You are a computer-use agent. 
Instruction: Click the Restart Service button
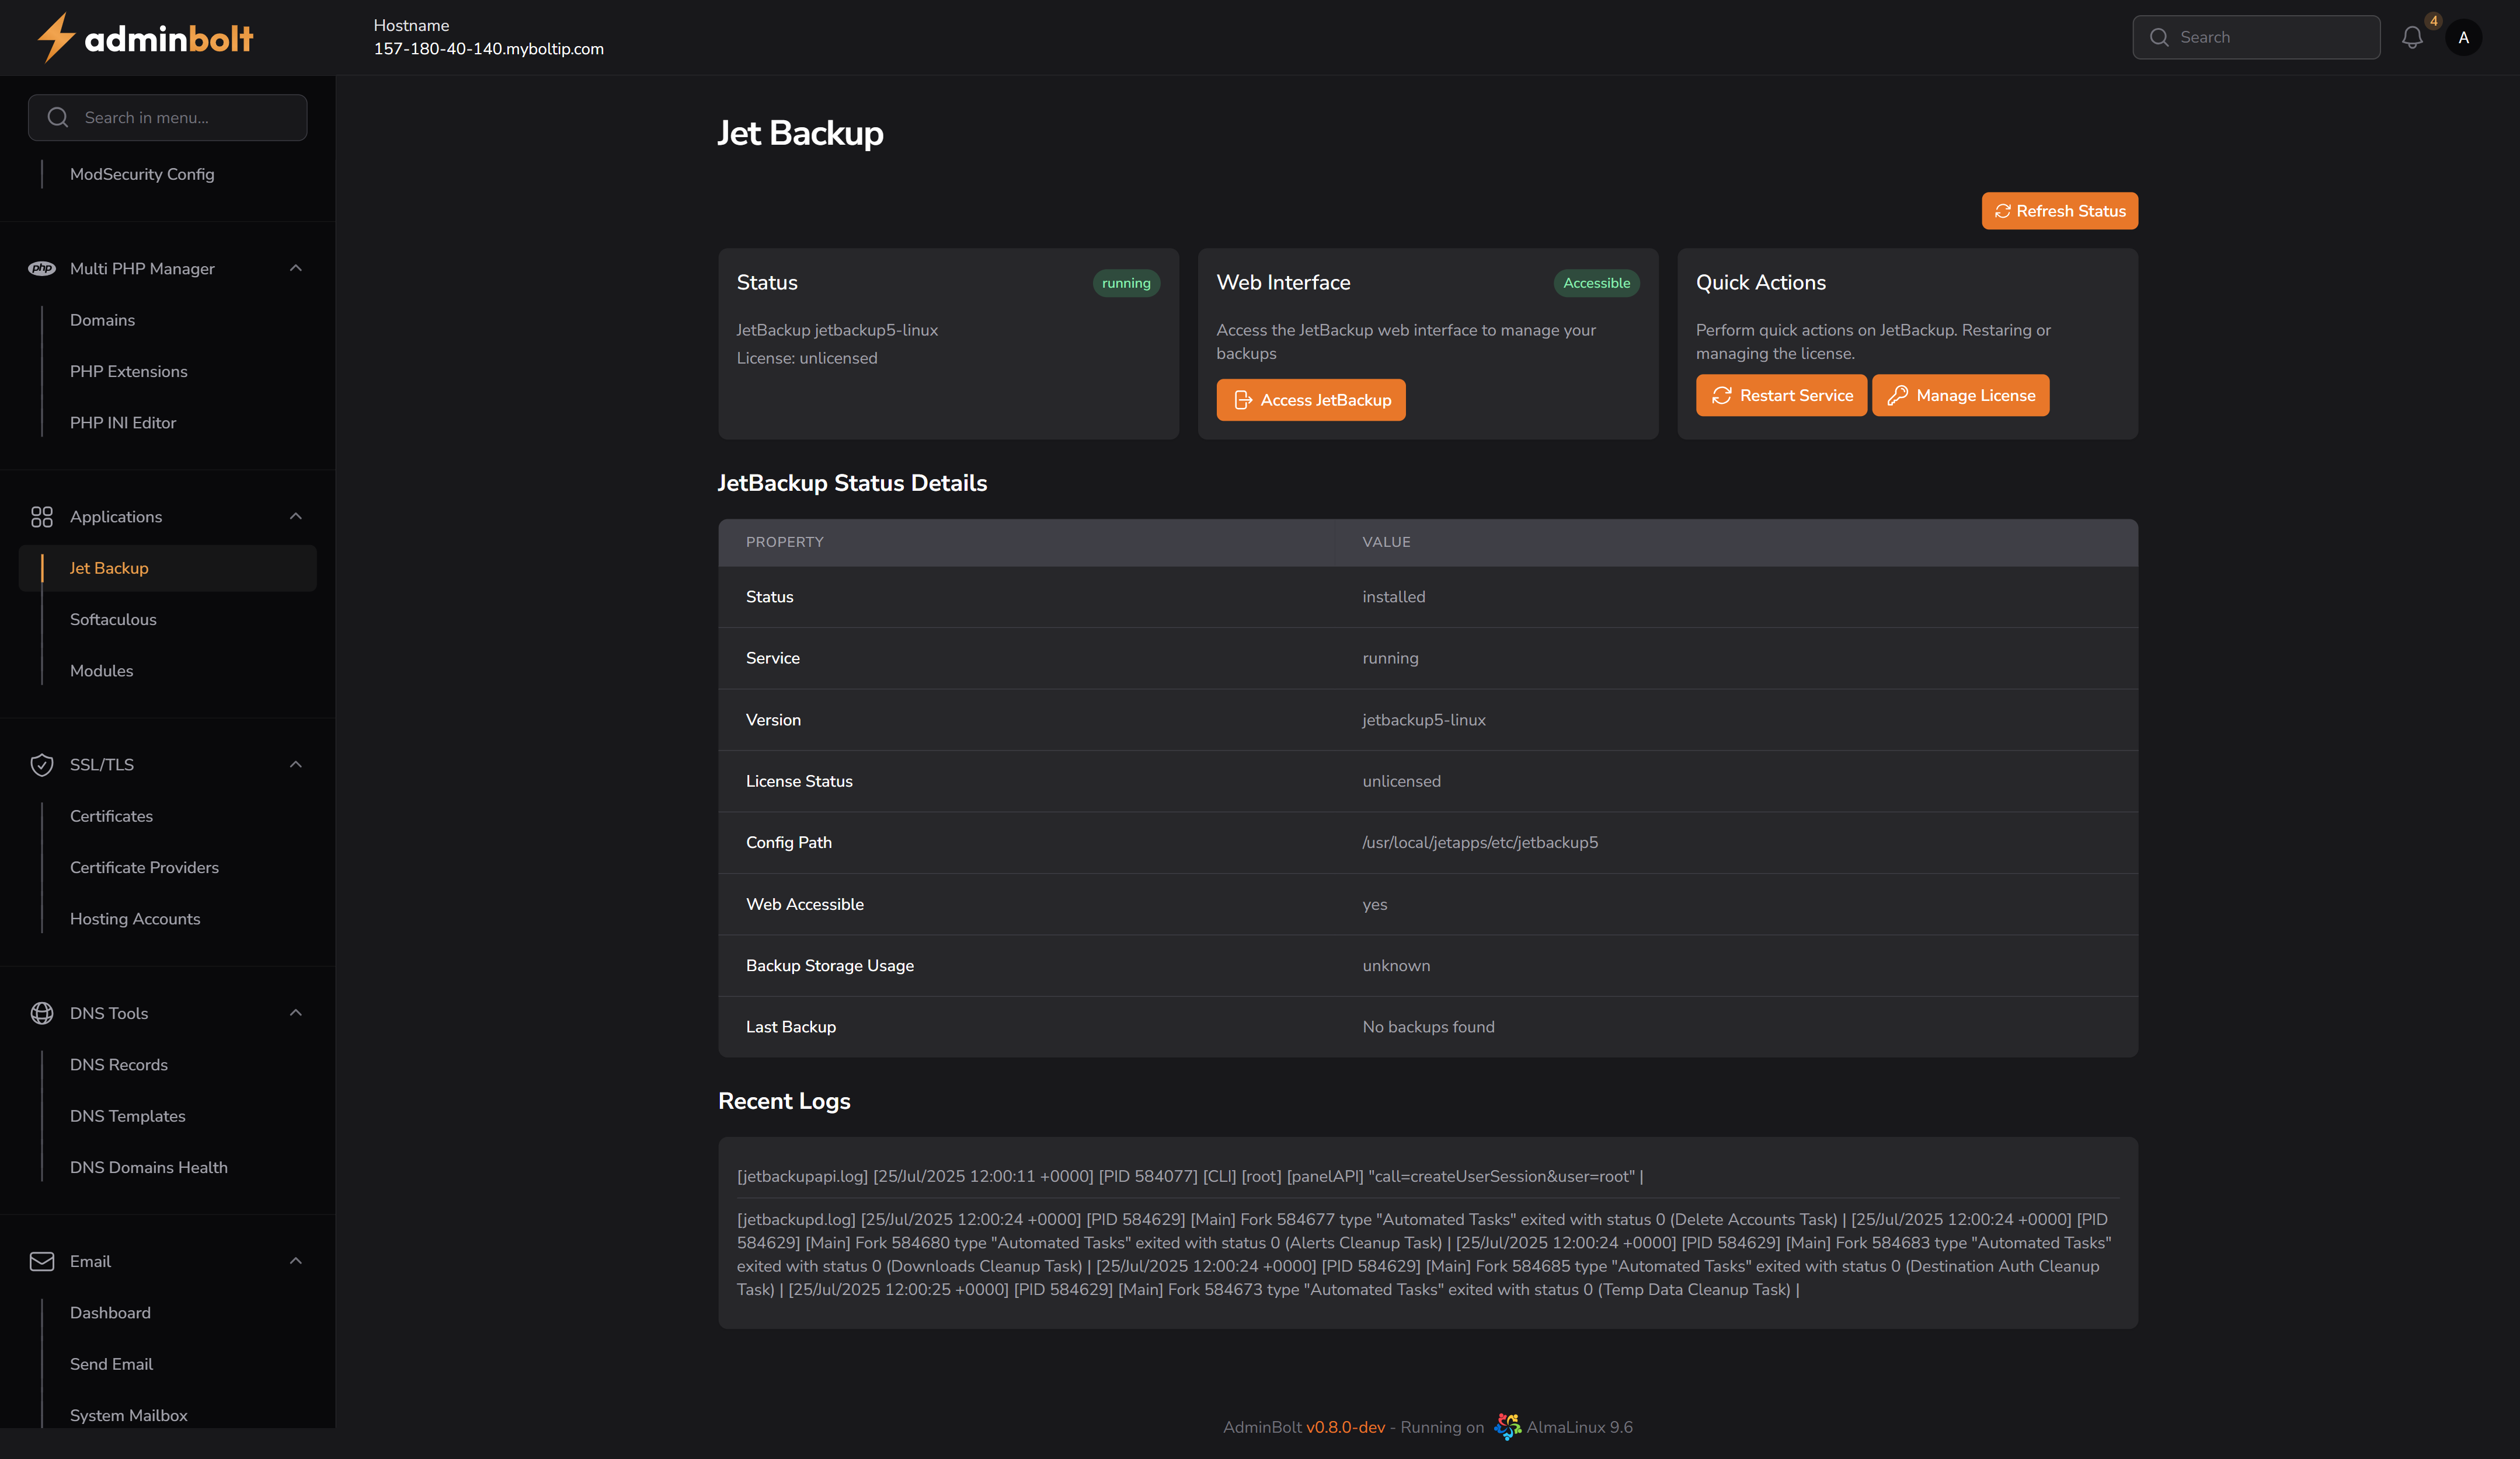[1781, 396]
